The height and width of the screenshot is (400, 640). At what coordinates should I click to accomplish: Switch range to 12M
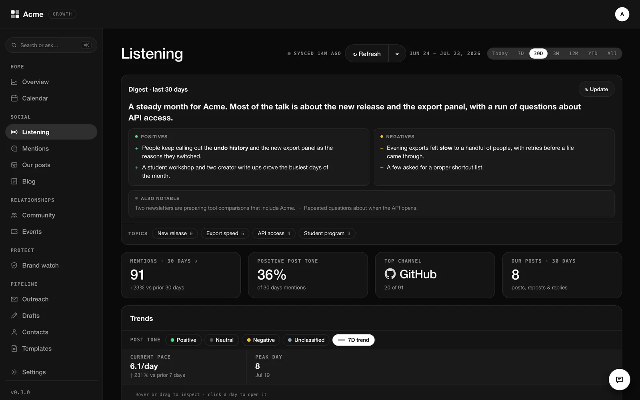[574, 54]
